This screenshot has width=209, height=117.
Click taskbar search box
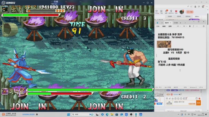pos(83,114)
